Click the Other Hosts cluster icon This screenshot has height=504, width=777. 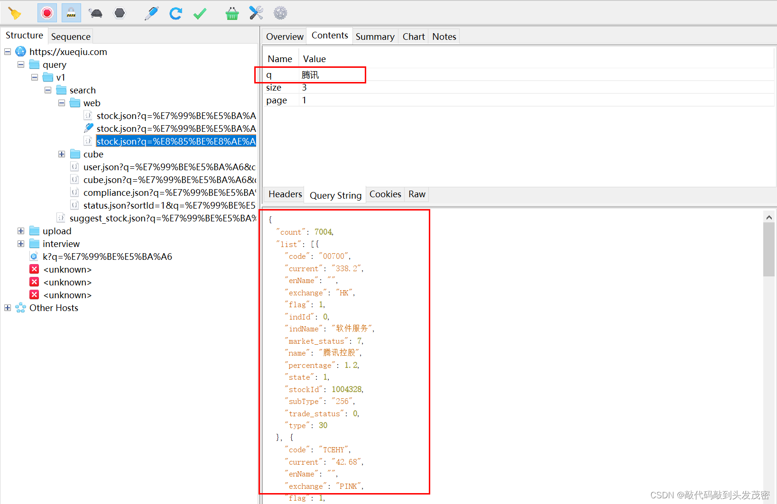tap(20, 308)
